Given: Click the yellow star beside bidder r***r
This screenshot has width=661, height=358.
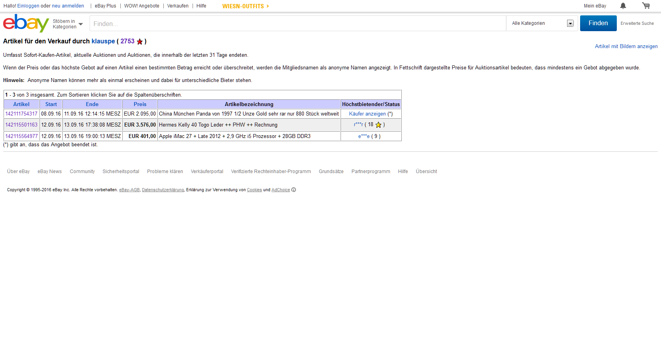Looking at the screenshot, I should coord(378,125).
